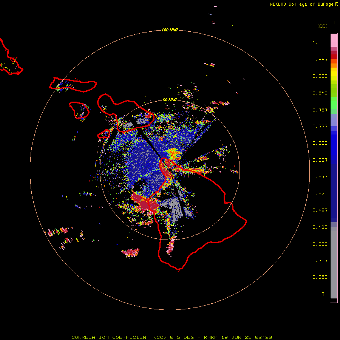The image size is (340, 340).
Task: Click the 0.893 scale value
Action: click(x=320, y=76)
